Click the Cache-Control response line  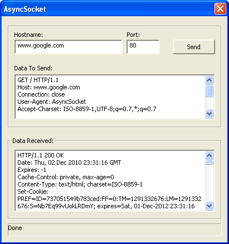[x=66, y=177]
